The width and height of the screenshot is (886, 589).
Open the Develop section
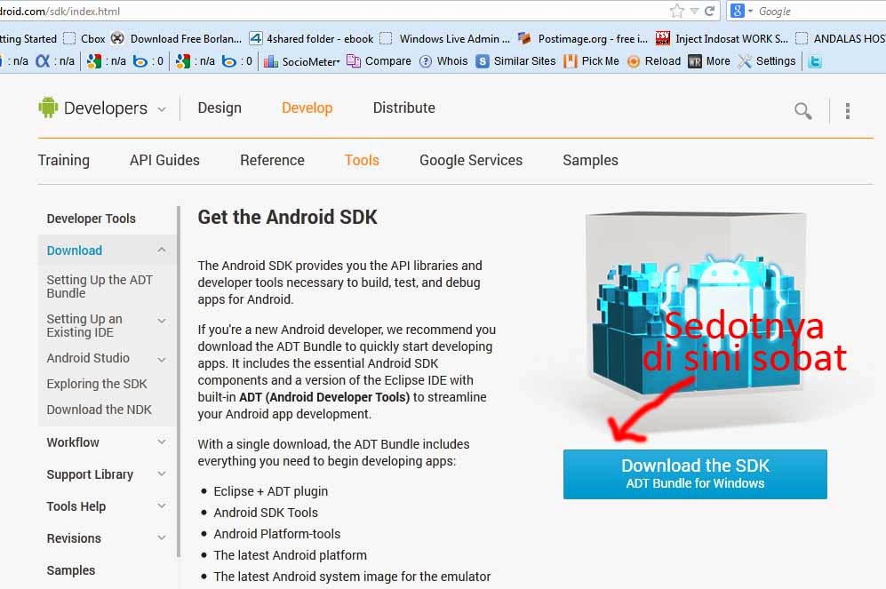click(307, 107)
